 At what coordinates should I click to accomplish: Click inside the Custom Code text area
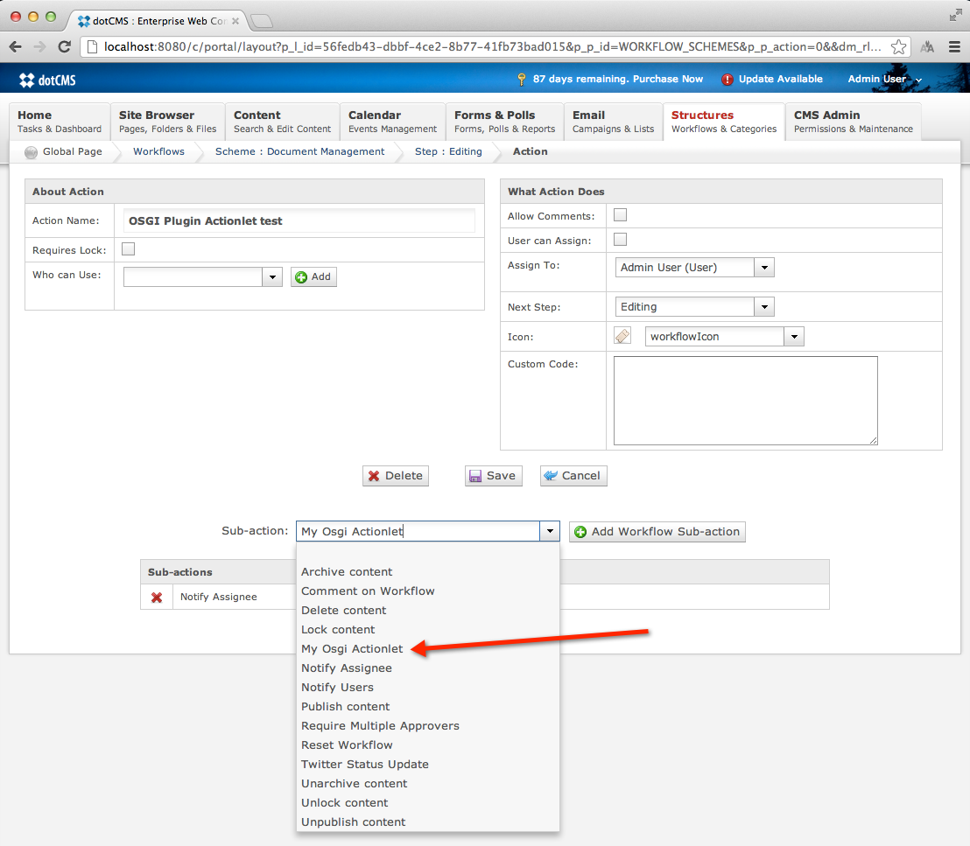pos(745,400)
